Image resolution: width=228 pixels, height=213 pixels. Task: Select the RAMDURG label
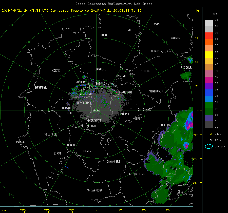81,82
